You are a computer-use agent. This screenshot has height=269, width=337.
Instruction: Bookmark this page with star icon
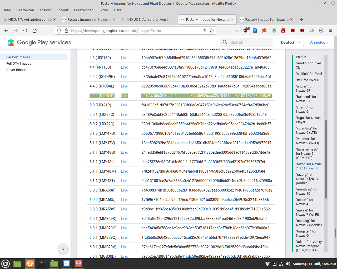pos(211,30)
